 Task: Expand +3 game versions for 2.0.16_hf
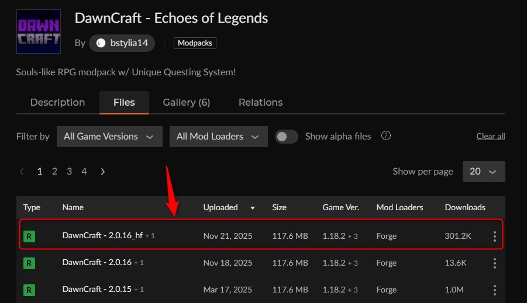(353, 236)
